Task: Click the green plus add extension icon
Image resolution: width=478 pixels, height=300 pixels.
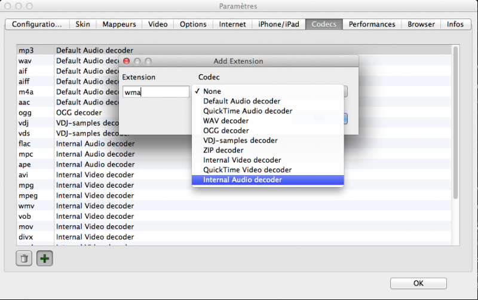Action: pyautogui.click(x=44, y=259)
